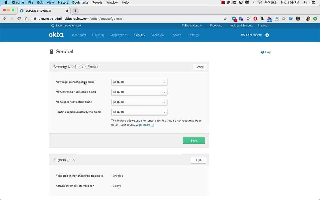Click the browser back arrow
The width and height of the screenshot is (320, 200).
pyautogui.click(x=5, y=19)
